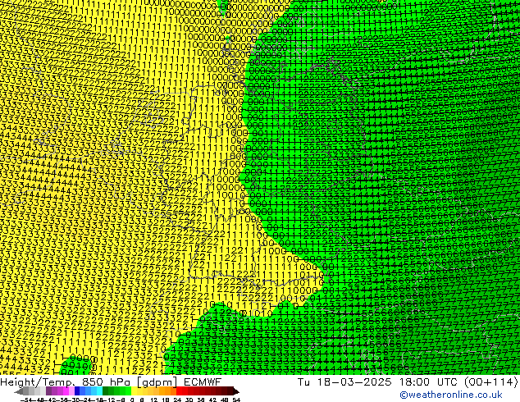Screen dimensions: 520x402
Task: Click the dark purple swatch above -42 in the legend
Action: click(x=48, y=391)
